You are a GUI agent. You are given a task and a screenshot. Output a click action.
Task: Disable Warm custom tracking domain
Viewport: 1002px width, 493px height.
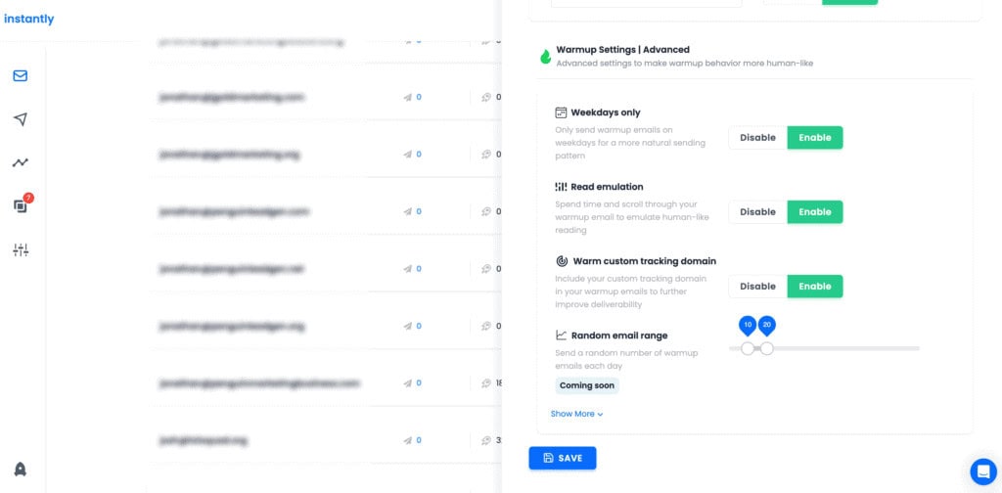pyautogui.click(x=757, y=287)
